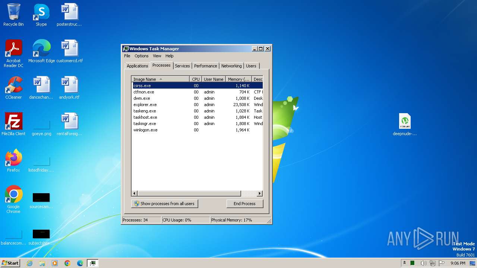The width and height of the screenshot is (477, 268).
Task: Launch the Microsoft Edge desktop shortcut
Action: [41, 51]
